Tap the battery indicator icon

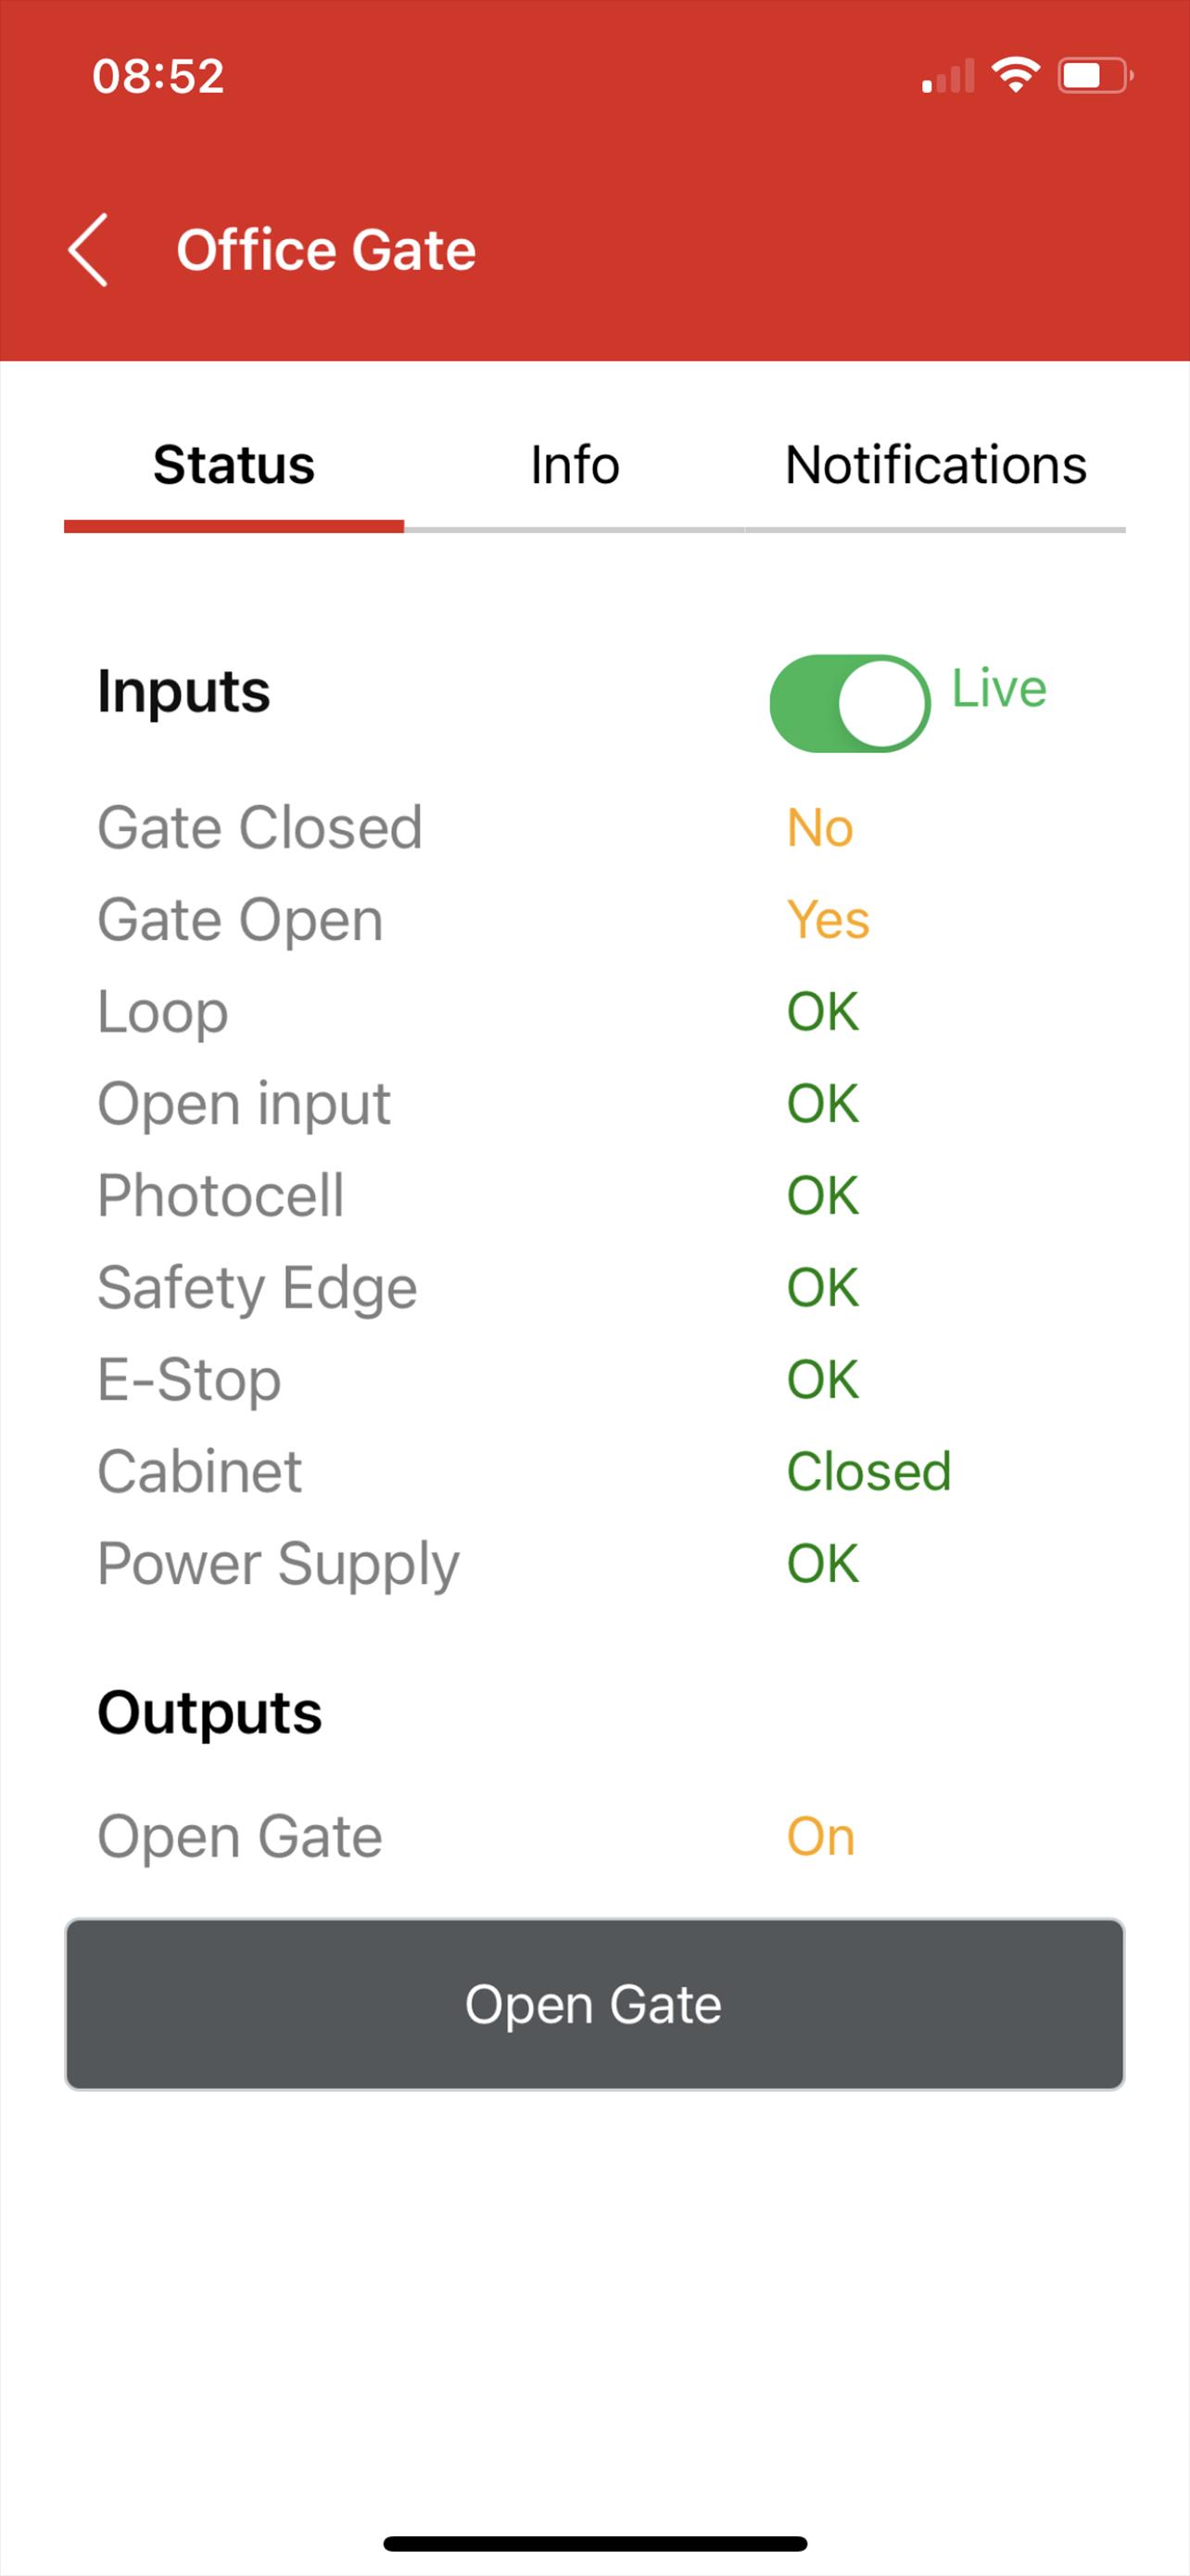(1096, 75)
